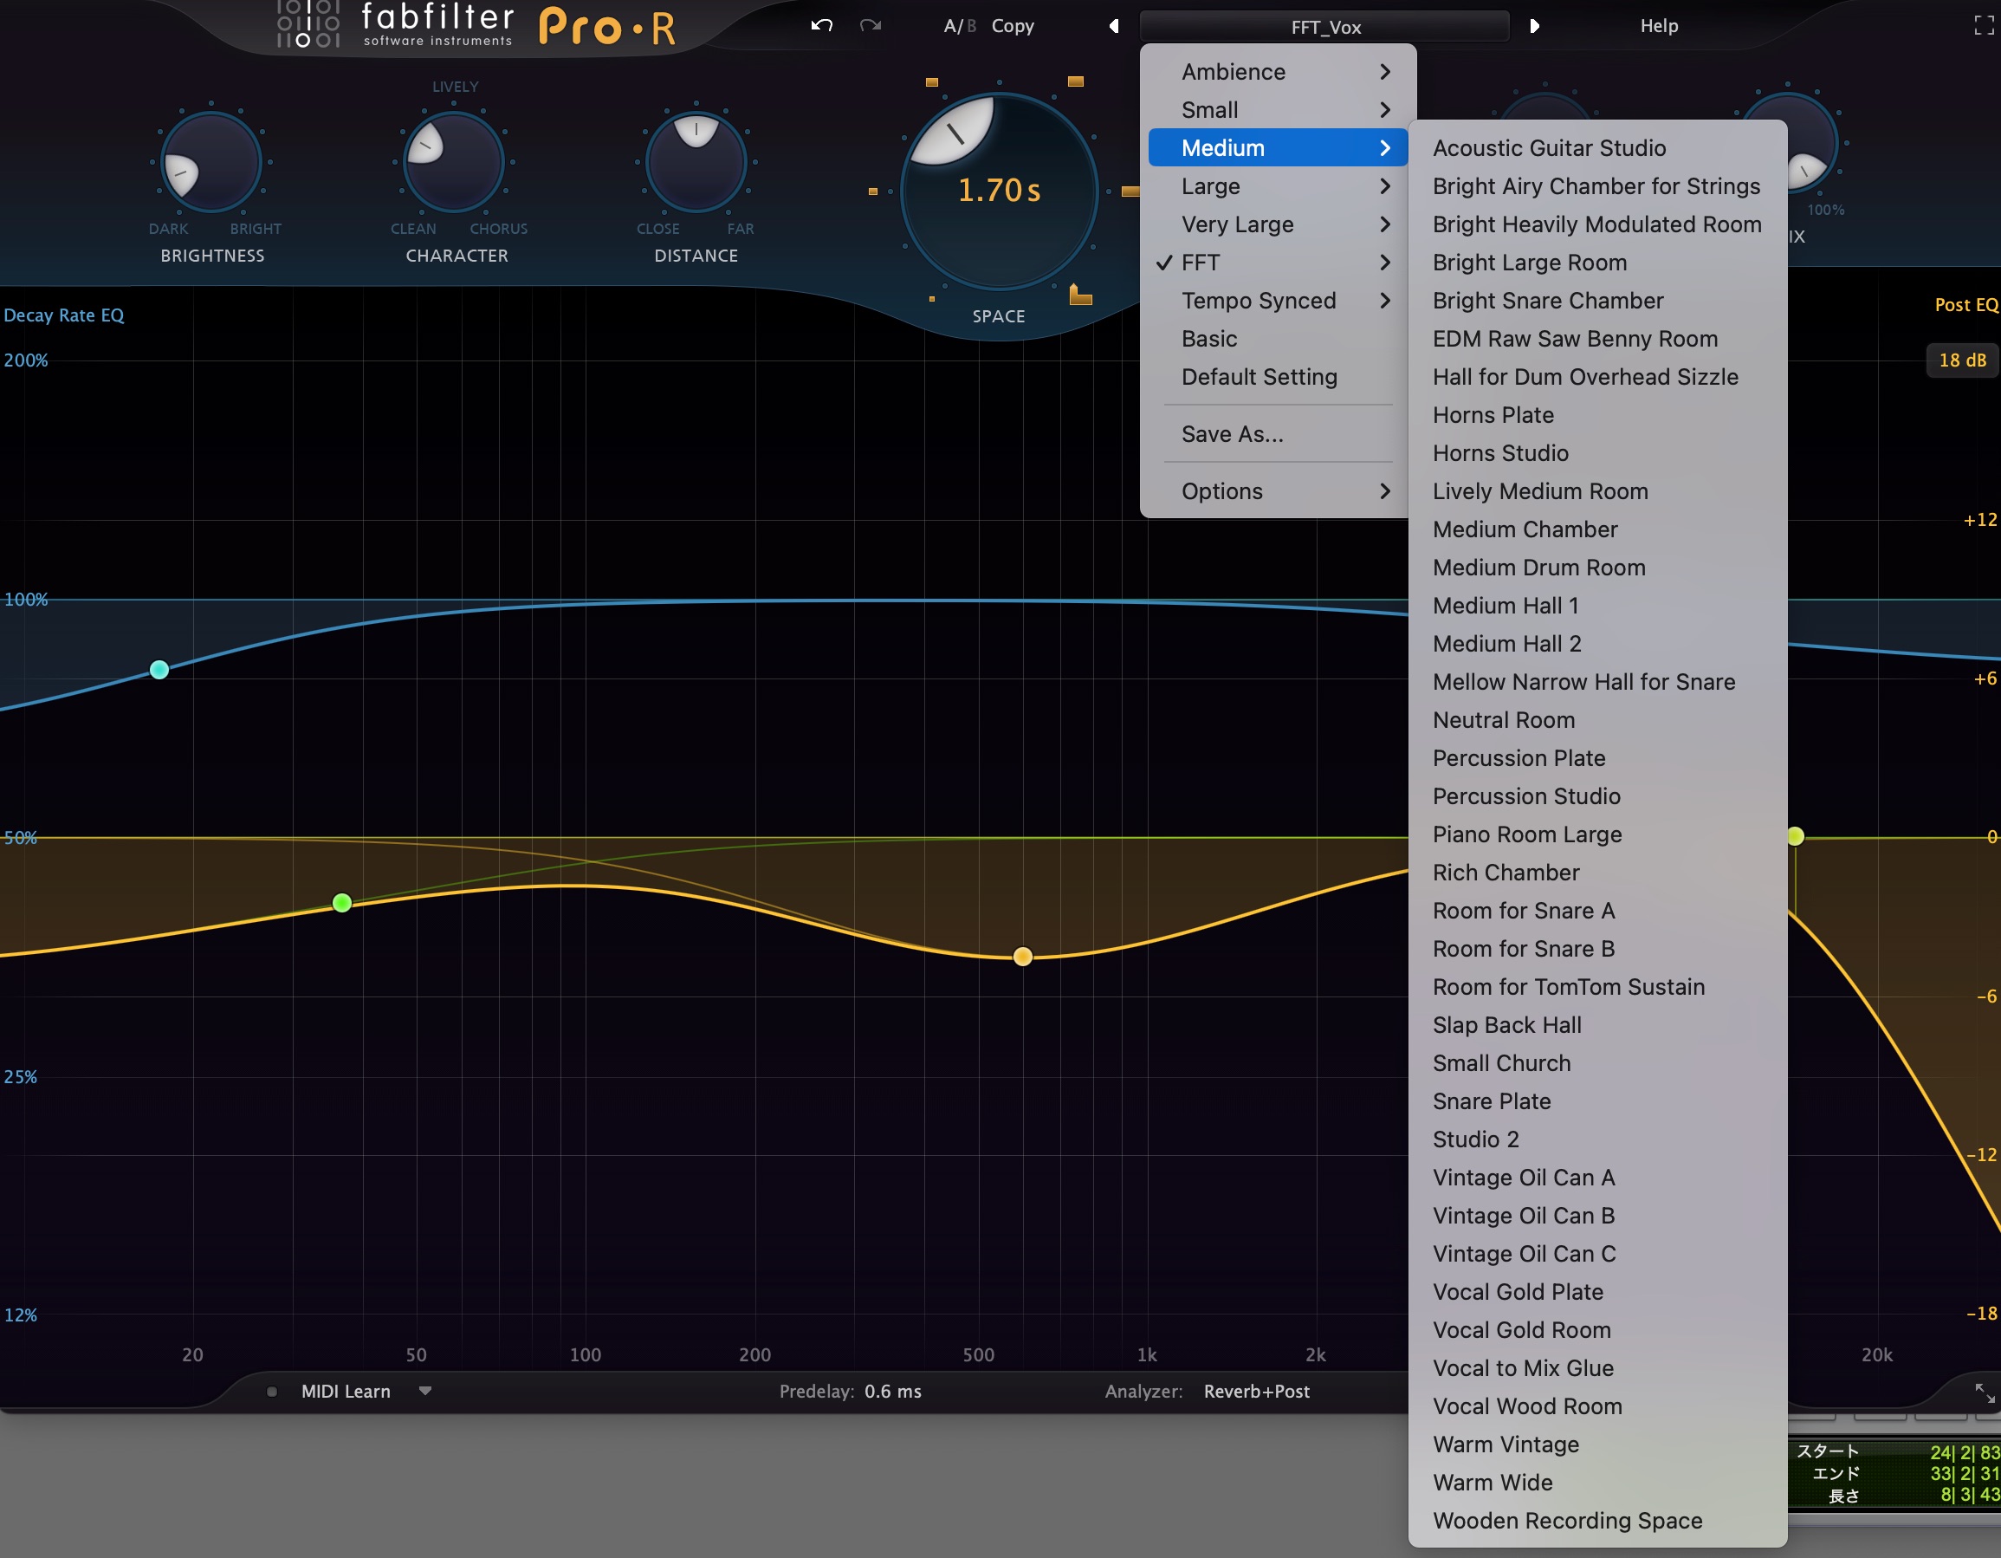Load the Vocal to Mix Glue preset
2001x1558 pixels.
pos(1597,1368)
